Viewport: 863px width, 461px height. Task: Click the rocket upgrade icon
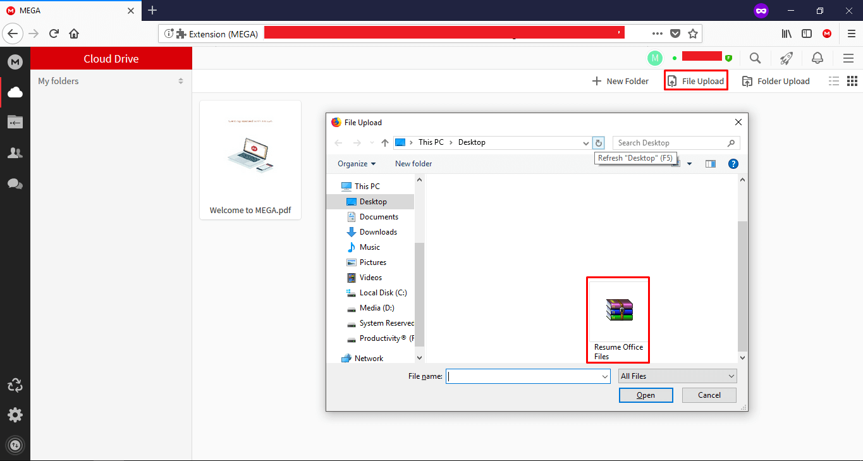tap(786, 58)
